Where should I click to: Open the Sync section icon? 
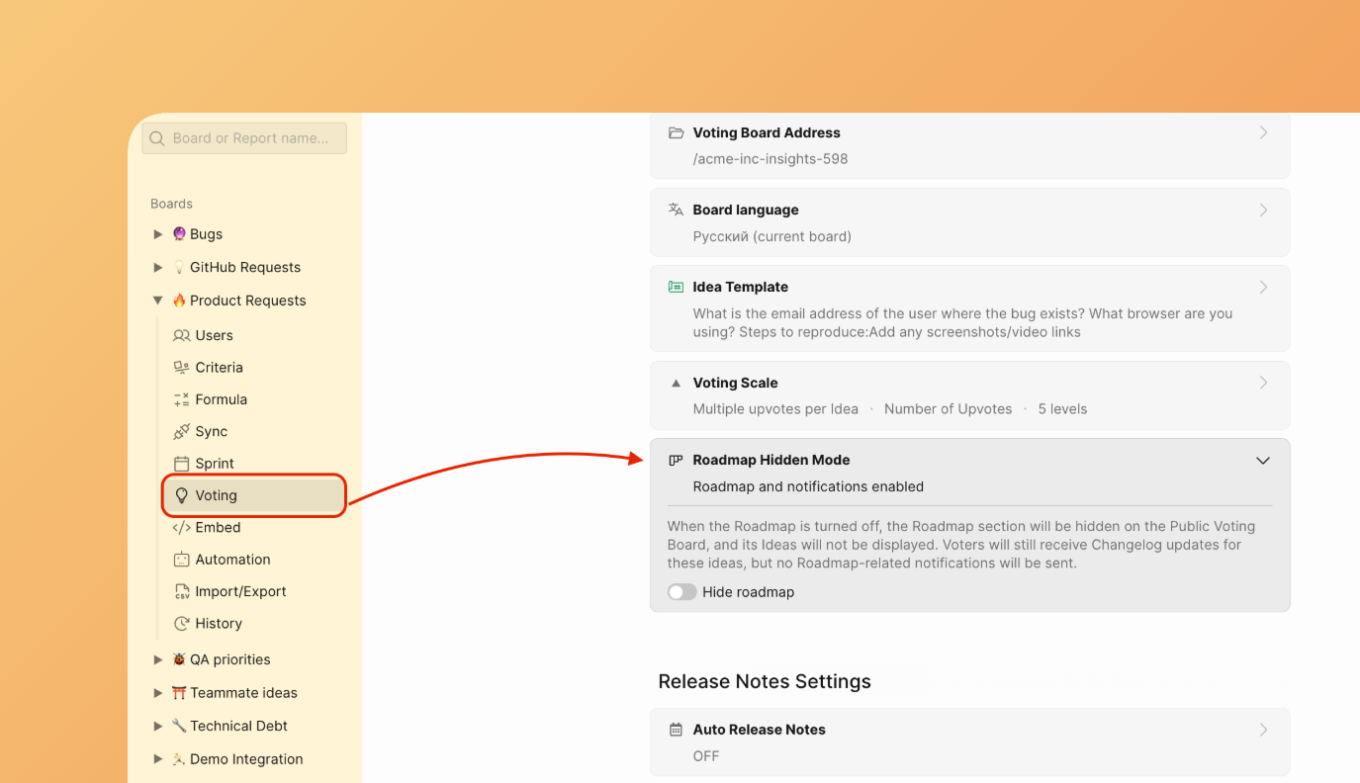(x=182, y=431)
